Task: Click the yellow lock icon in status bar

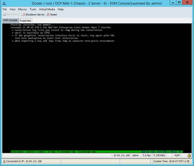Action: (189, 155)
